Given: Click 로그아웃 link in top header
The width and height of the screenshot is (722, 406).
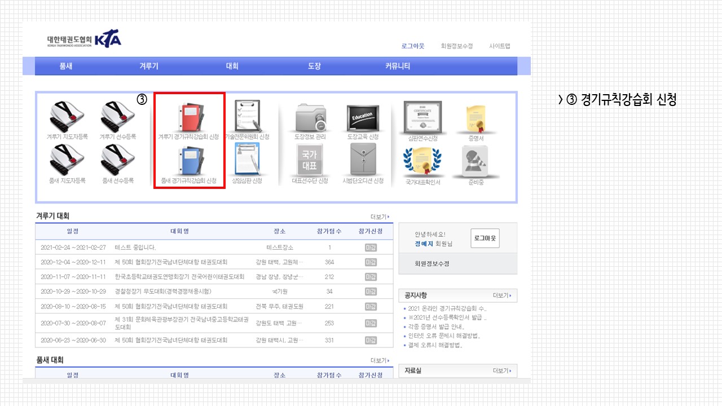Looking at the screenshot, I should [x=413, y=46].
